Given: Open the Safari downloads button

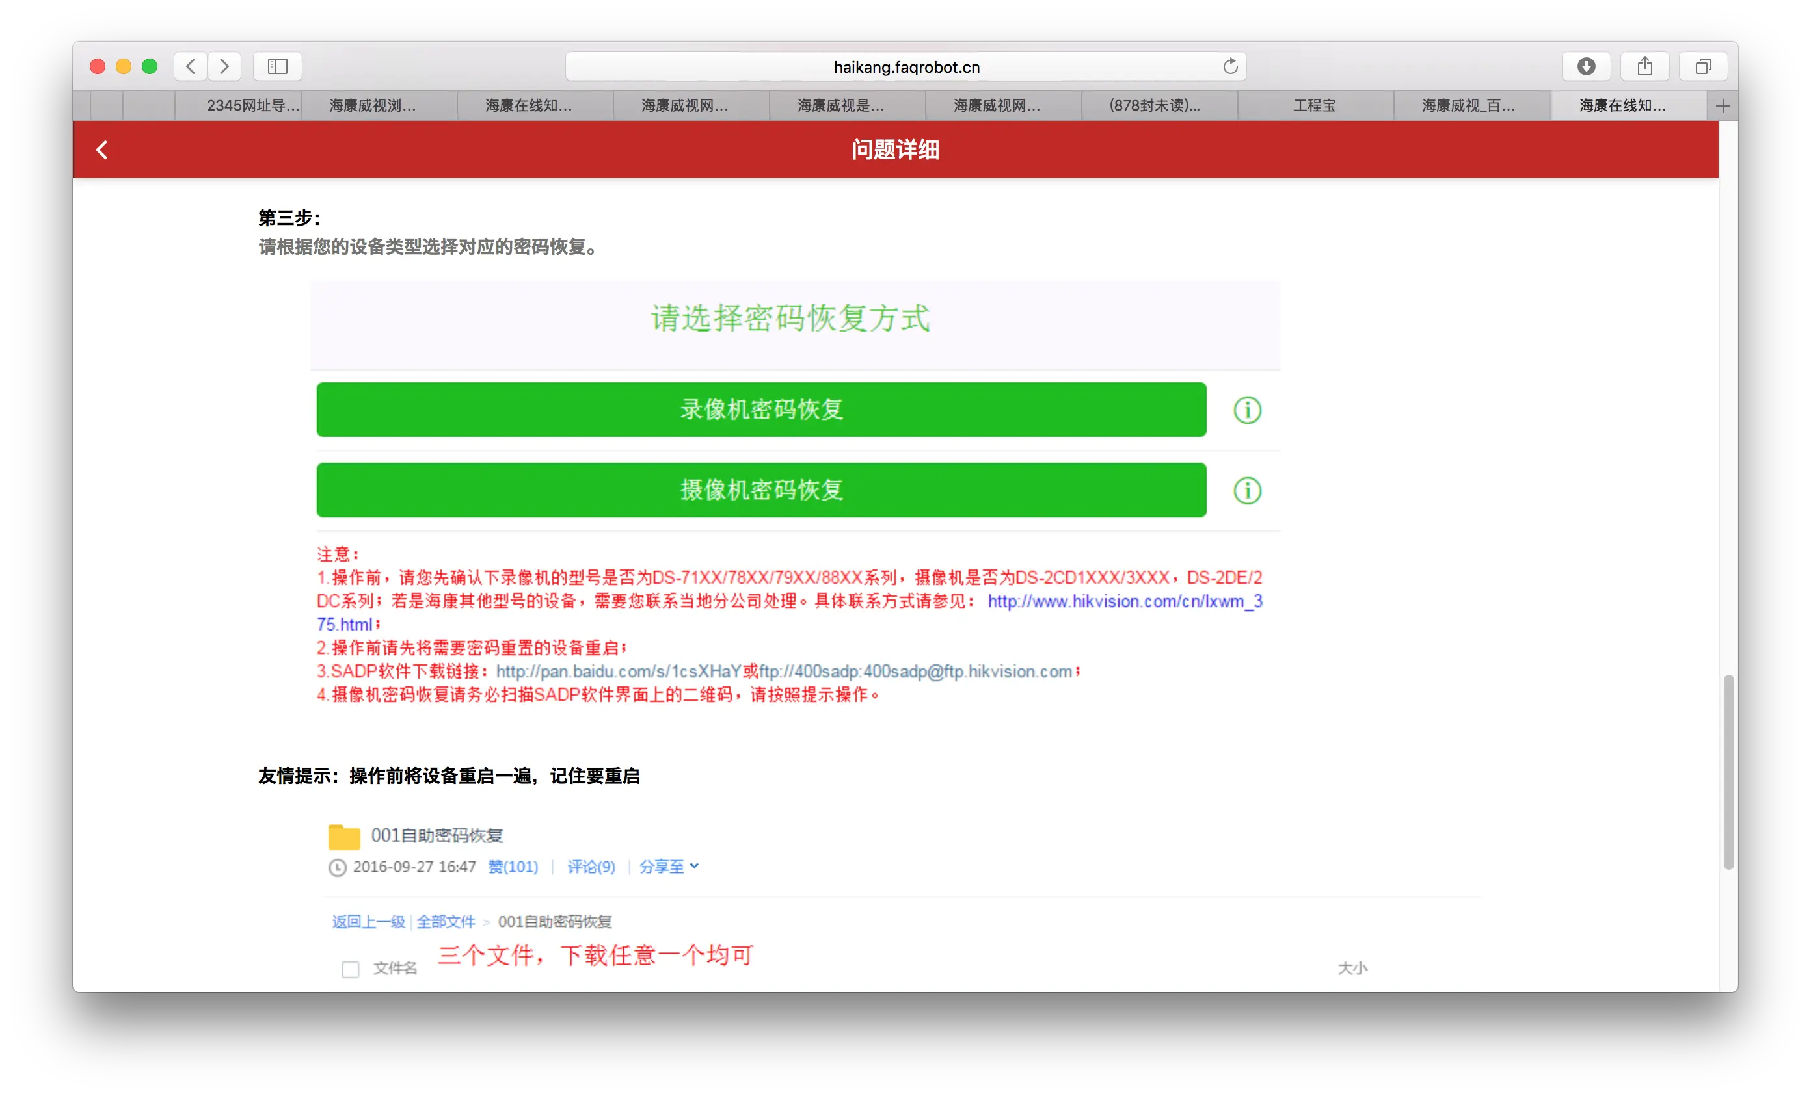Looking at the screenshot, I should point(1585,67).
